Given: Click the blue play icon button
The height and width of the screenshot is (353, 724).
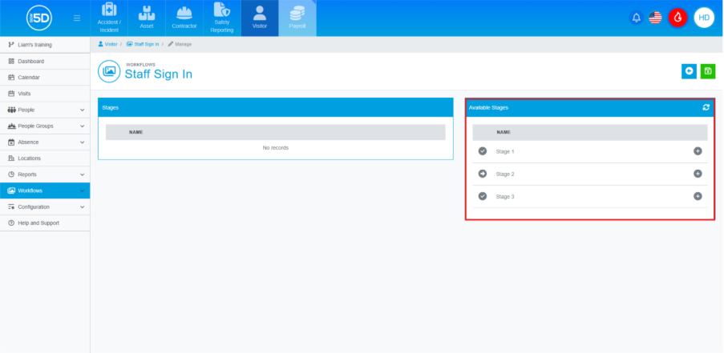Looking at the screenshot, I should 689,71.
